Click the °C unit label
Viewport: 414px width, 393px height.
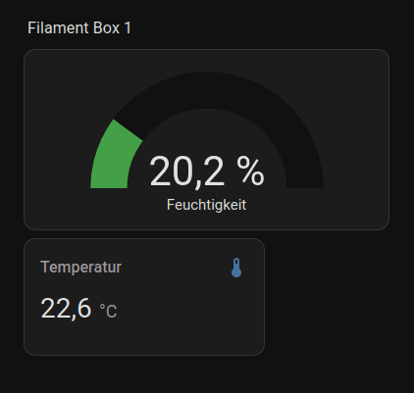108,311
